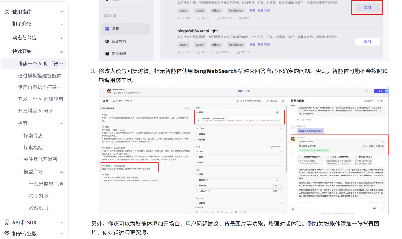Expand the 扣子介绍 section

[62, 24]
